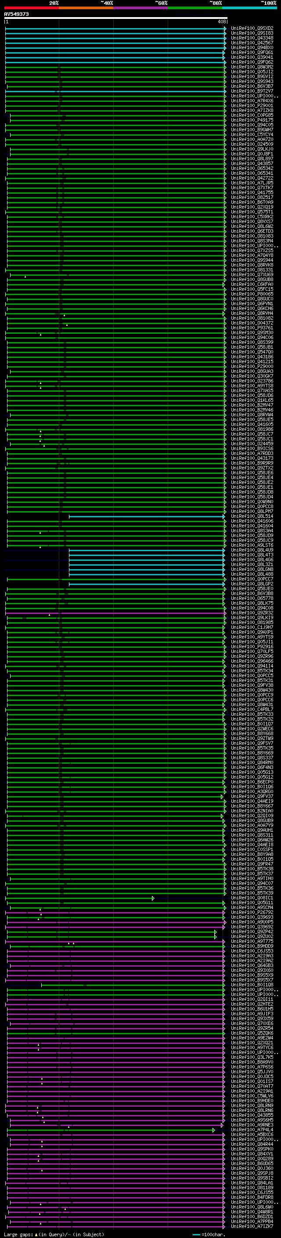
Task: Select hit label UniRef100_Q8L3Z1
Action: [x=252, y=565]
